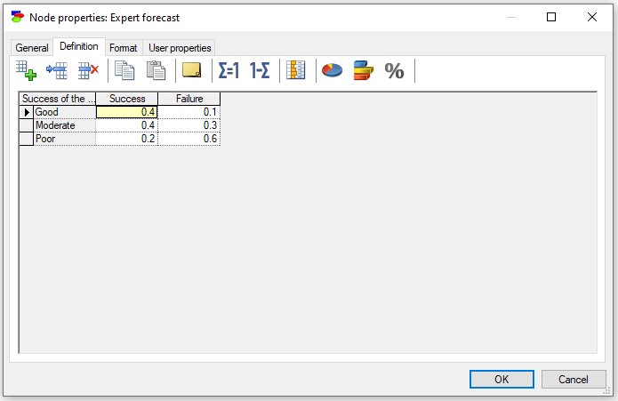Image resolution: width=618 pixels, height=401 pixels.
Task: Click the Copy icon in toolbar
Action: [x=124, y=71]
